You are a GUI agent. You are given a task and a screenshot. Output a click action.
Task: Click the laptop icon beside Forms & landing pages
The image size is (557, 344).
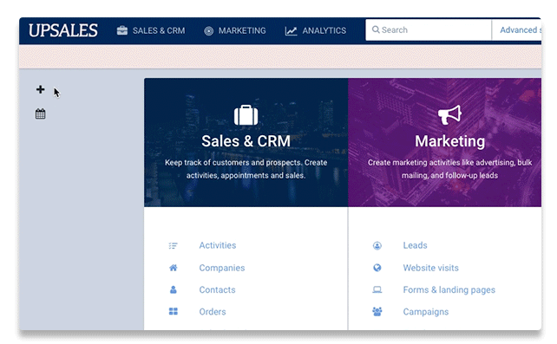click(x=377, y=289)
